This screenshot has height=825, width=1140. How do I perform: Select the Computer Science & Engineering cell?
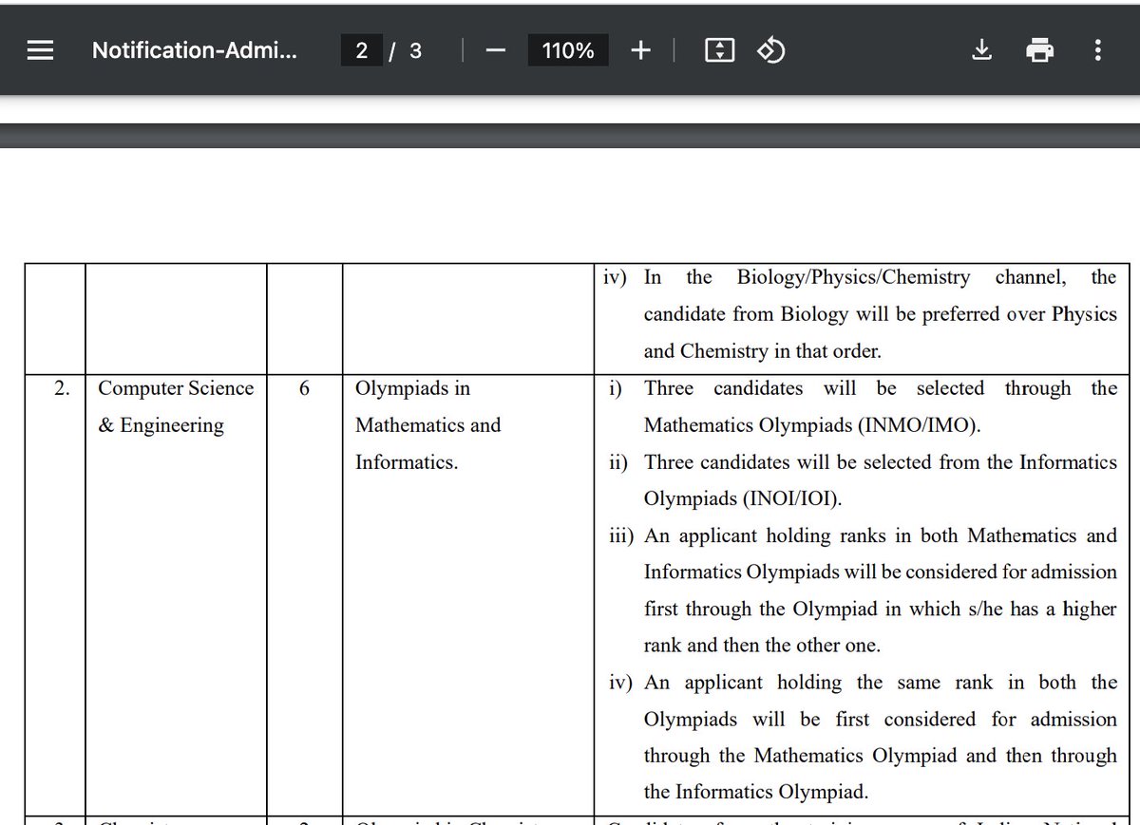point(175,406)
